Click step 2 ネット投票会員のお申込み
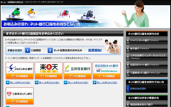This screenshot has height=107, width=171. coord(65,50)
